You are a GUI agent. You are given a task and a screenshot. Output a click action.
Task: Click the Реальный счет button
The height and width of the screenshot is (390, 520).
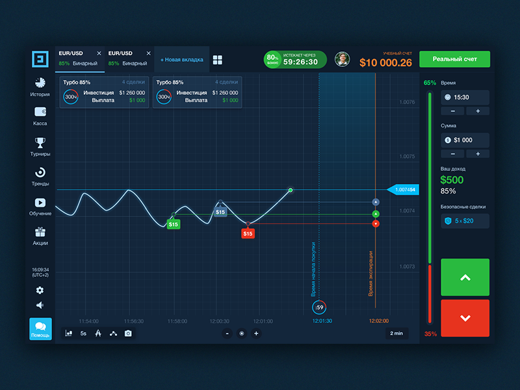pyautogui.click(x=454, y=59)
